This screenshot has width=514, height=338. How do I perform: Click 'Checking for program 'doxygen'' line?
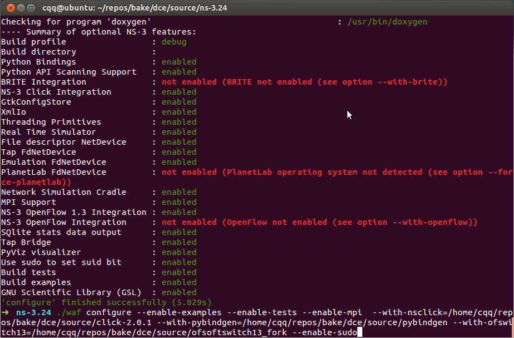point(76,22)
